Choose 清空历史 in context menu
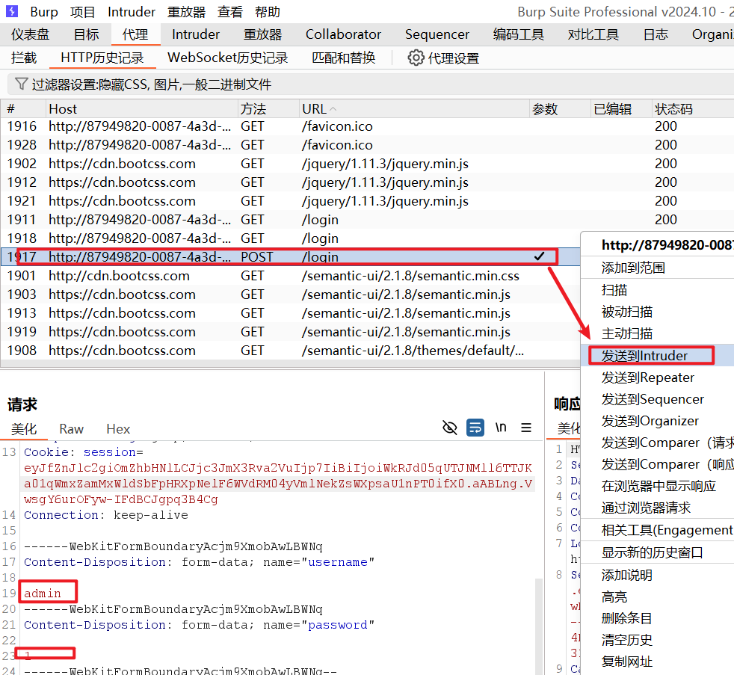 tap(657, 640)
